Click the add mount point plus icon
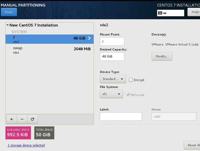200x151 pixels. tap(12, 119)
